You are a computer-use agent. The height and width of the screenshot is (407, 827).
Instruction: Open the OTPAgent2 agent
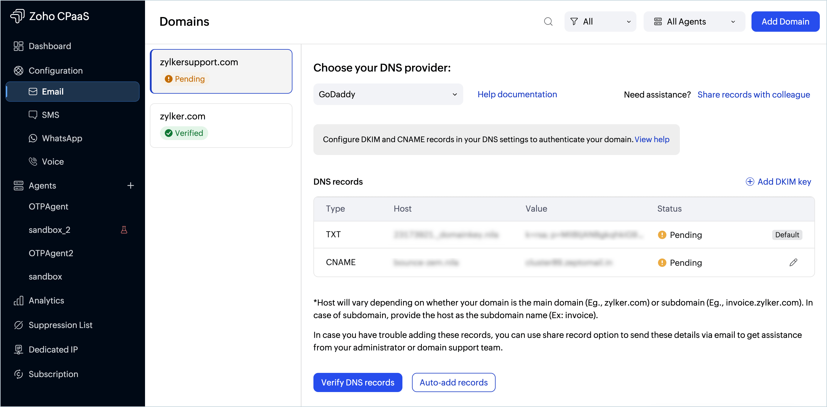coord(51,253)
